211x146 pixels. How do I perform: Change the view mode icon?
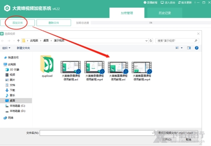click(x=177, y=48)
